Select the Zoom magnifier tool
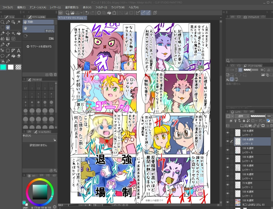The image size is (273, 209). (2, 22)
